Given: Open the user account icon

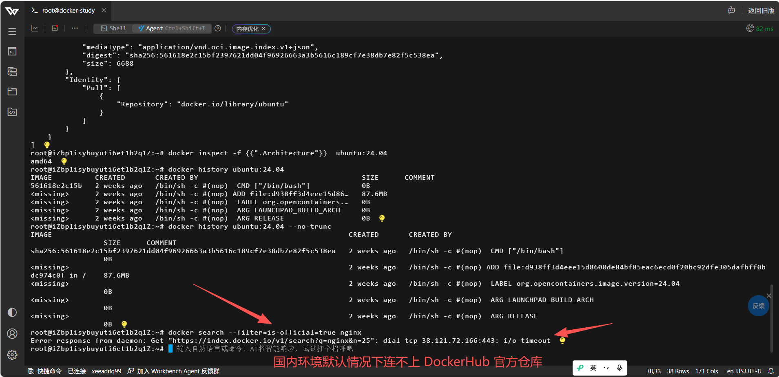Looking at the screenshot, I should click(x=12, y=334).
